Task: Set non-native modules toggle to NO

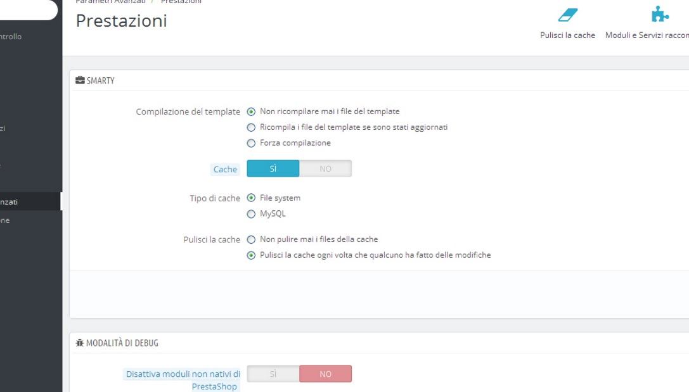Action: pyautogui.click(x=325, y=374)
